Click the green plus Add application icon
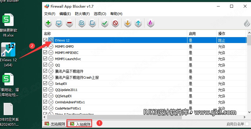 (48, 23)
